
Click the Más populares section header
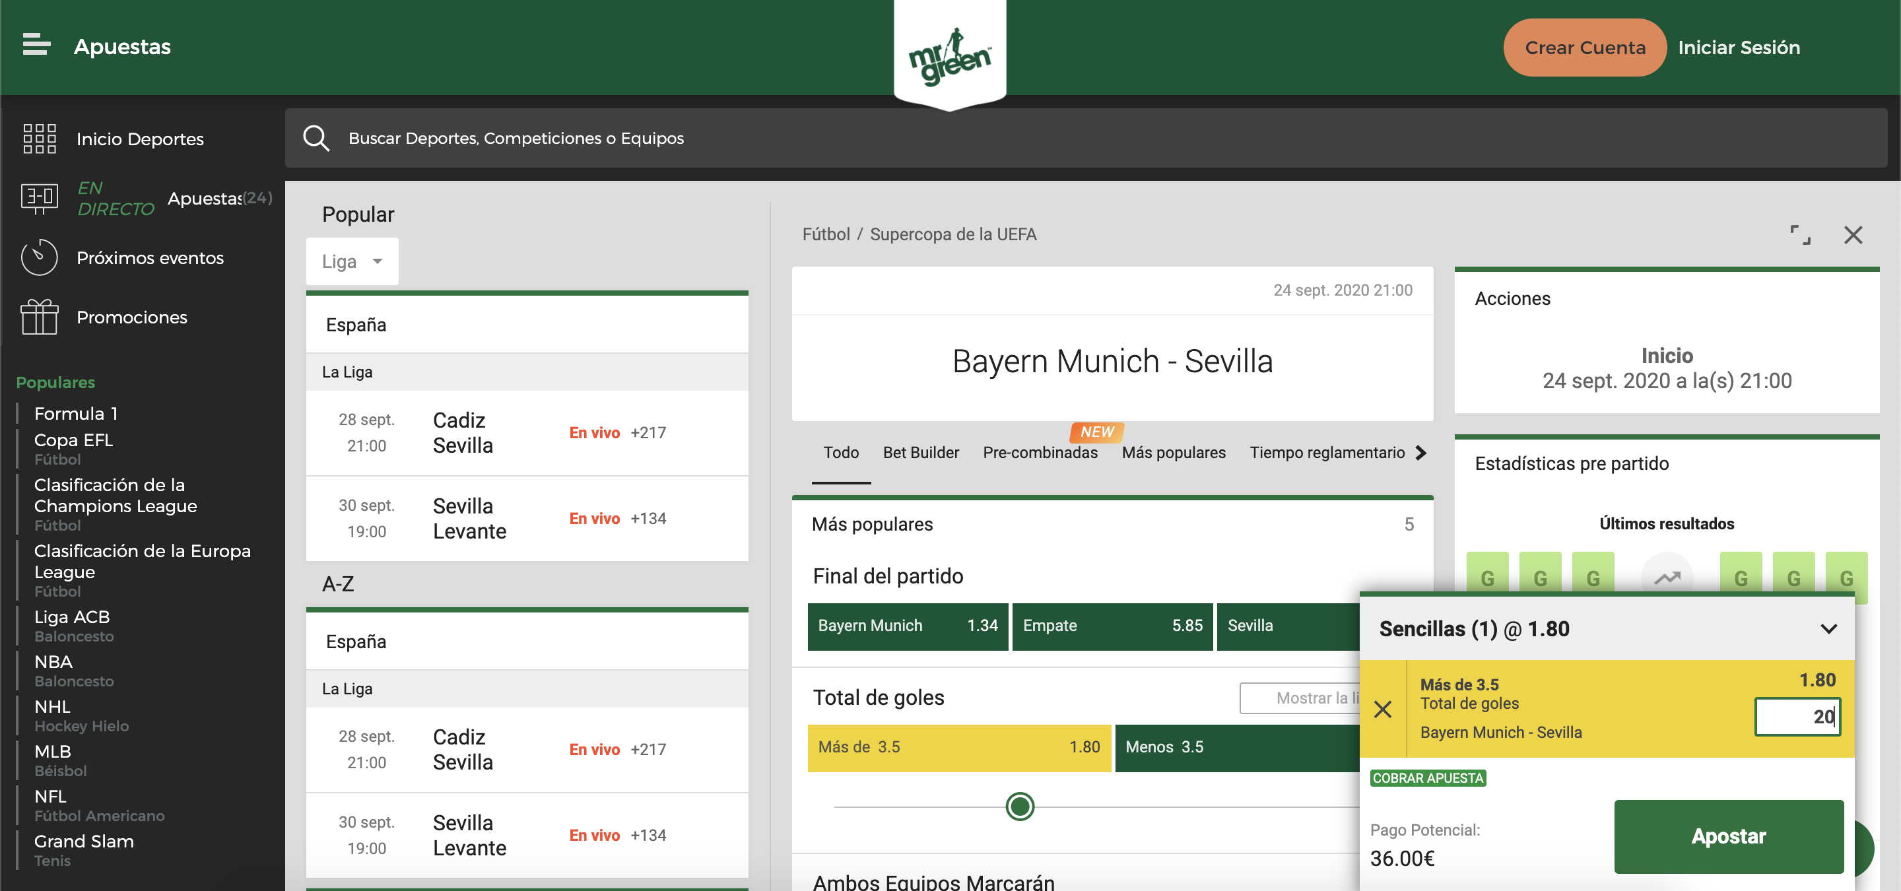click(x=1112, y=525)
